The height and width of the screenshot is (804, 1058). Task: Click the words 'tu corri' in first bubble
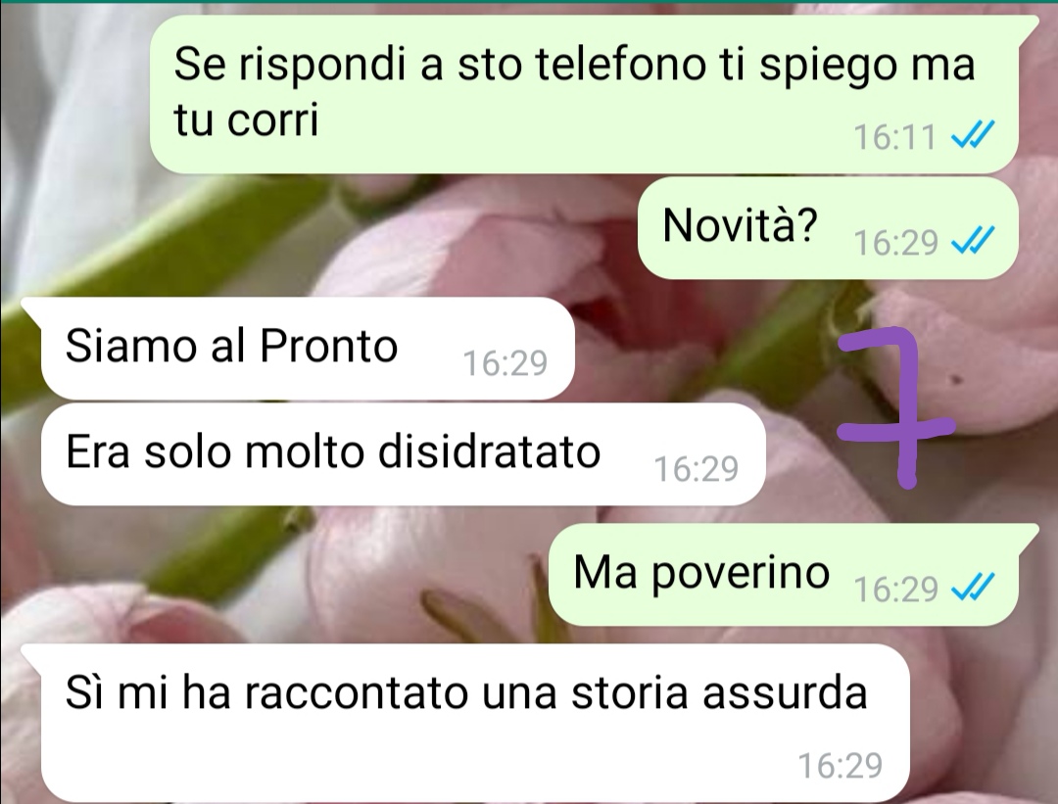pyautogui.click(x=246, y=120)
